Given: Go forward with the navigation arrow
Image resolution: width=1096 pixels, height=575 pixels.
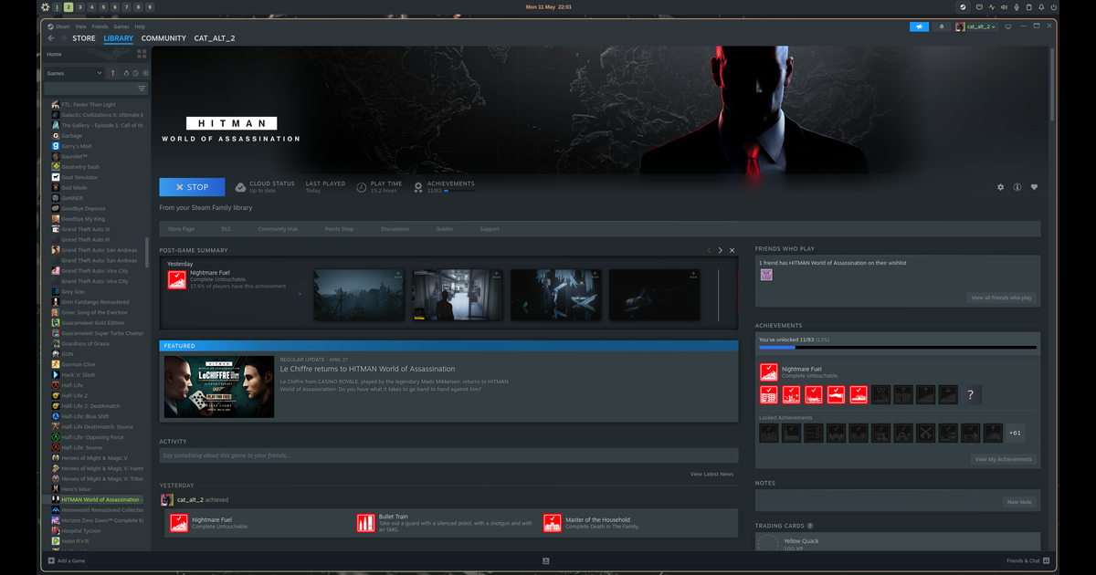Looking at the screenshot, I should click(x=63, y=38).
